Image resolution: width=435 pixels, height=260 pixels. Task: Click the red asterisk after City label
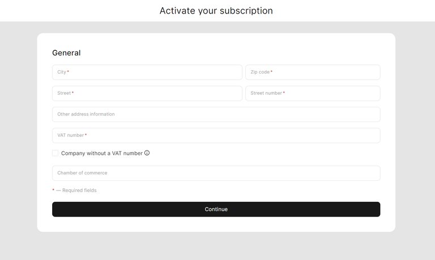[68, 72]
